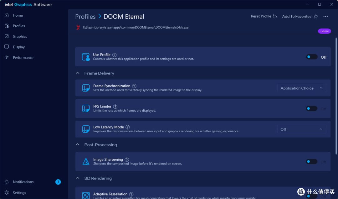Toggle the FPS Limiter switch
Image resolution: width=338 pixels, height=199 pixels.
(x=312, y=108)
